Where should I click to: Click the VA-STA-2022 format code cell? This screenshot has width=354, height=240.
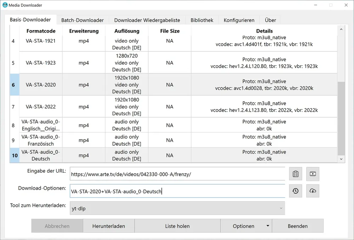[x=41, y=107]
